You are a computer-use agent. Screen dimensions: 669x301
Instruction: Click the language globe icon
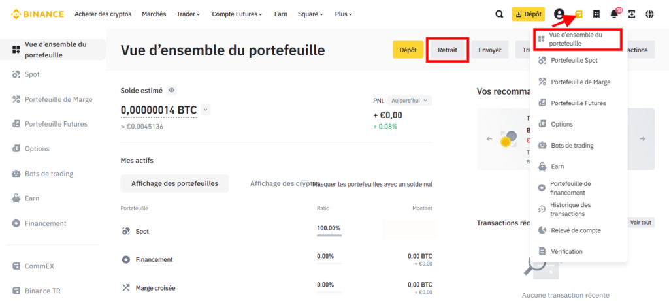pyautogui.click(x=649, y=14)
